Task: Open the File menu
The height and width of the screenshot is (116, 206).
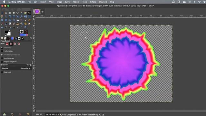Action: click(29, 2)
